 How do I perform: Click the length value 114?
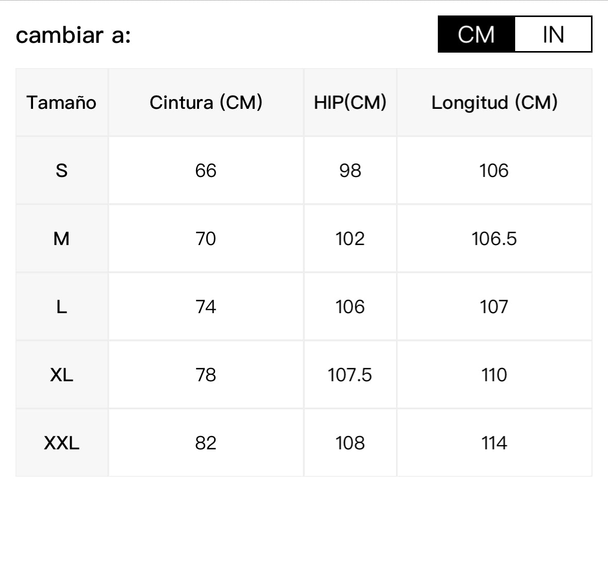pyautogui.click(x=494, y=443)
